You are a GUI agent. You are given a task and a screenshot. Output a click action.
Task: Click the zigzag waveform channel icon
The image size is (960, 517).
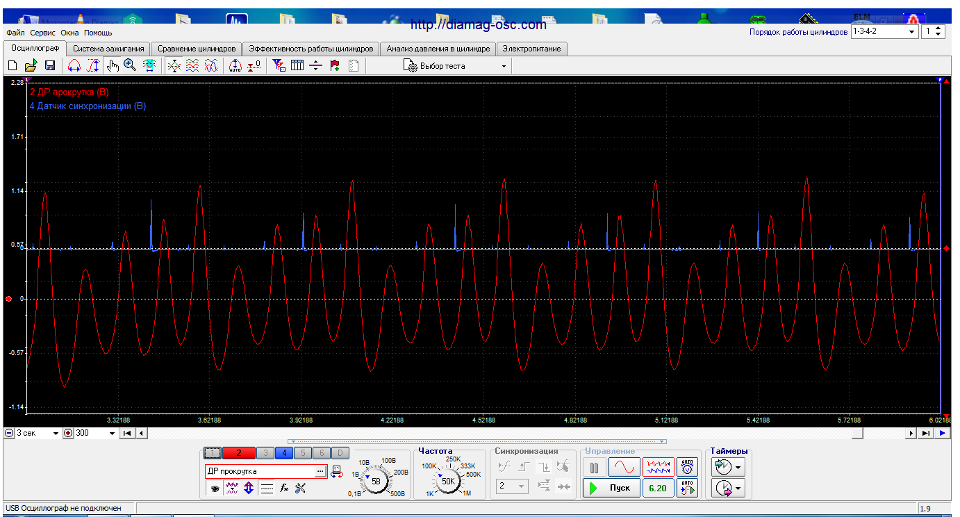233,489
